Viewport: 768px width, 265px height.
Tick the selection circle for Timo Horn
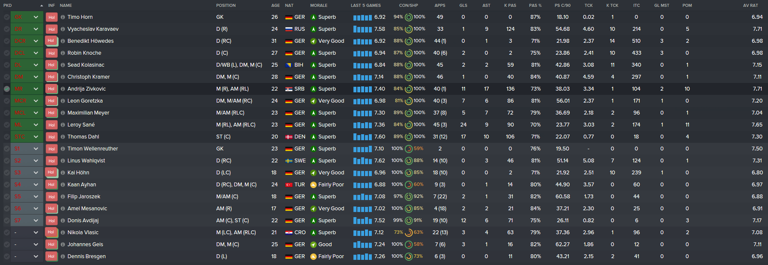coord(6,17)
